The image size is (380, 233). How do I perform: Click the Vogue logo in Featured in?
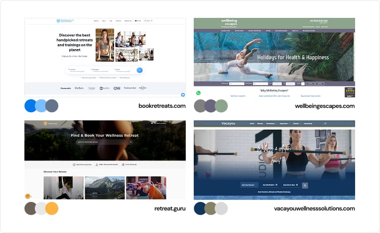92,88
